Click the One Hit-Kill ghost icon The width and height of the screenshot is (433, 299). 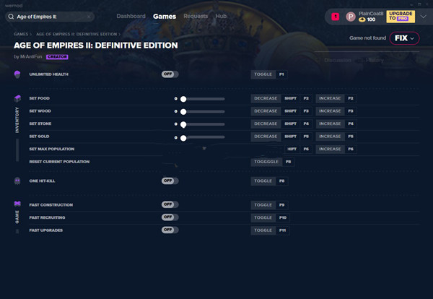tap(17, 181)
